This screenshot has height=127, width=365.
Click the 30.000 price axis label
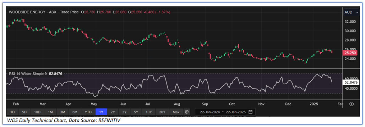point(350,31)
